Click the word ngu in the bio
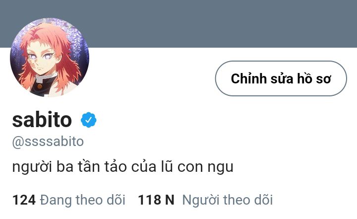Screen dimensions: 357x219 (220, 168)
